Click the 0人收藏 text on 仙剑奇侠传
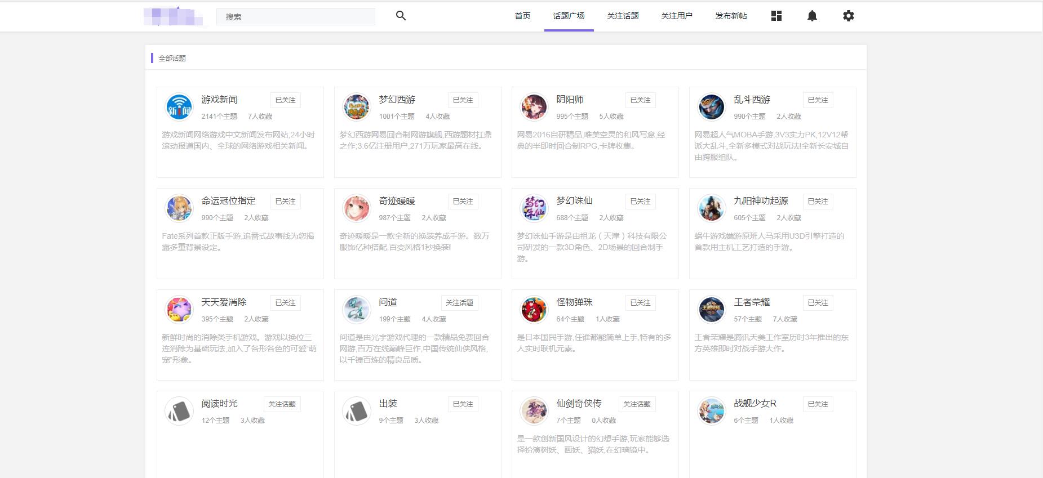 [603, 421]
